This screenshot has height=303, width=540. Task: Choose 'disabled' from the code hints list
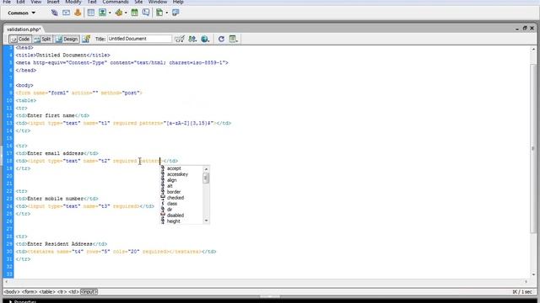[175, 215]
